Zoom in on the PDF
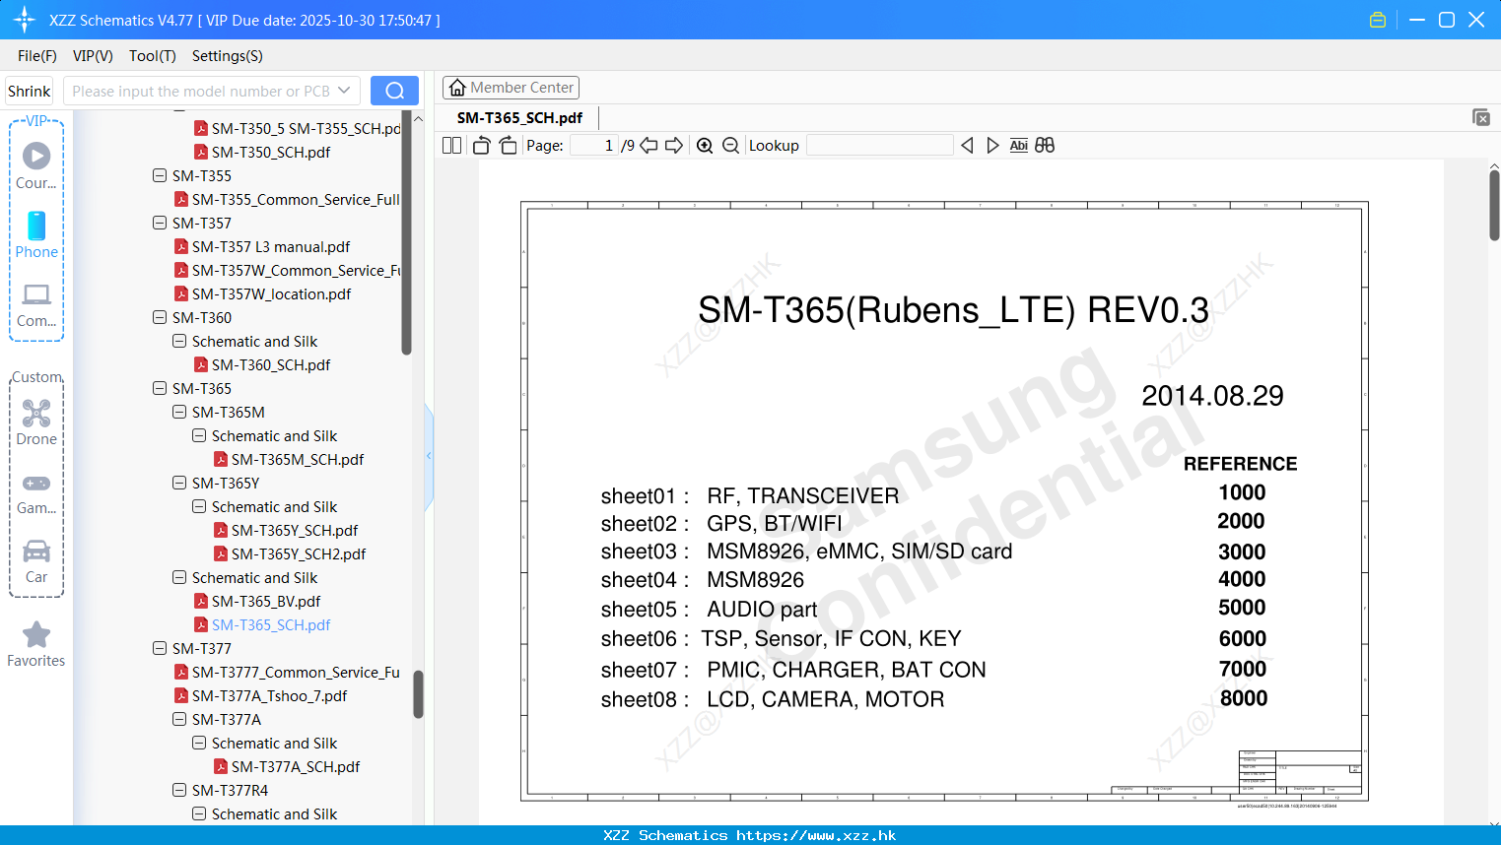1501x845 pixels. pos(705,145)
